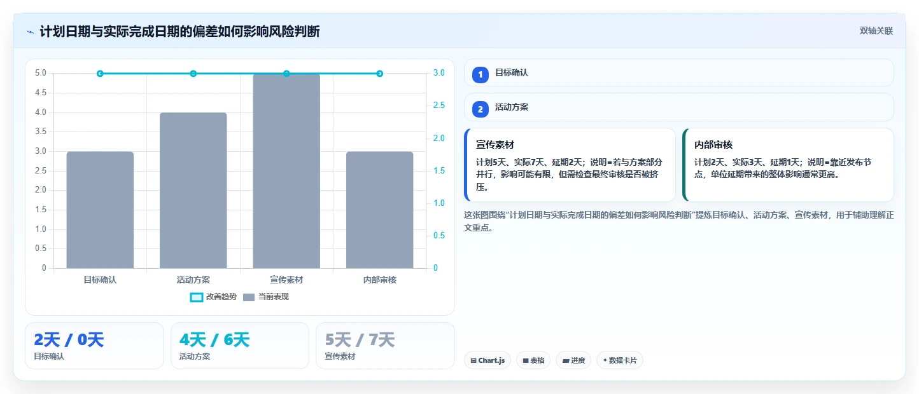The width and height of the screenshot is (919, 394).
Task: Click the lightning icon beside the title
Action: click(x=30, y=31)
